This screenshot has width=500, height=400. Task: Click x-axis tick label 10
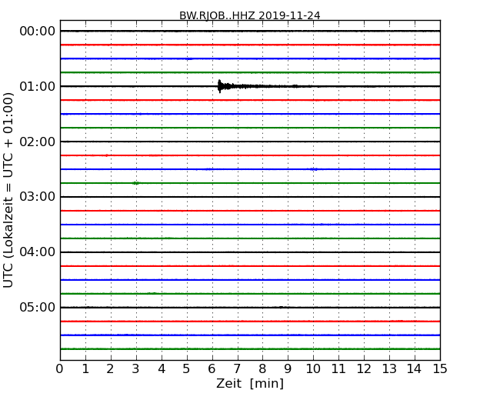313,369
